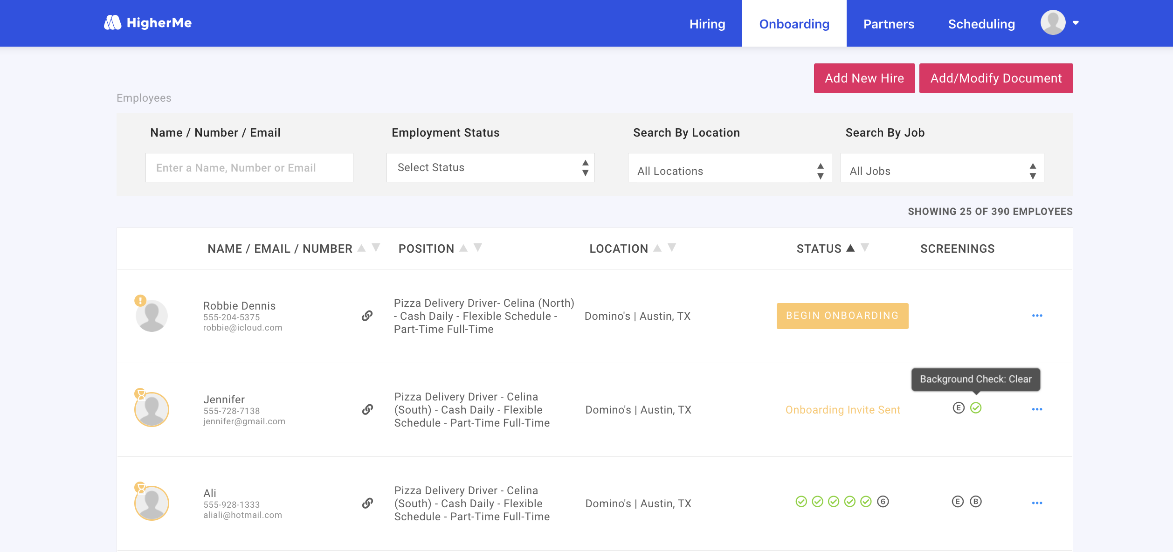Viewport: 1173px width, 552px height.
Task: Sort Status column ascending
Action: [x=850, y=248]
